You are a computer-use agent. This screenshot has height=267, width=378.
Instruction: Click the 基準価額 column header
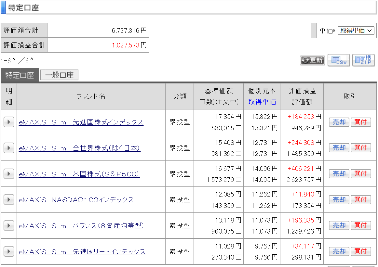219,91
